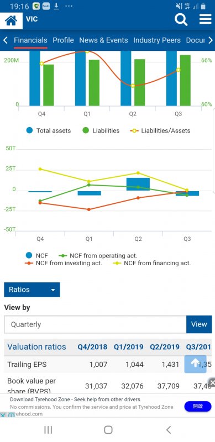Switch to the Profile tab

tap(63, 40)
